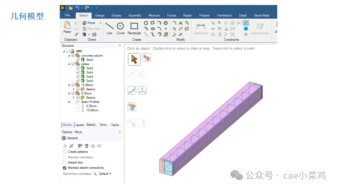Screen dimensions: 337x189
Task: Switch to the Sheet Metal ribbon tab
Action: point(261,15)
